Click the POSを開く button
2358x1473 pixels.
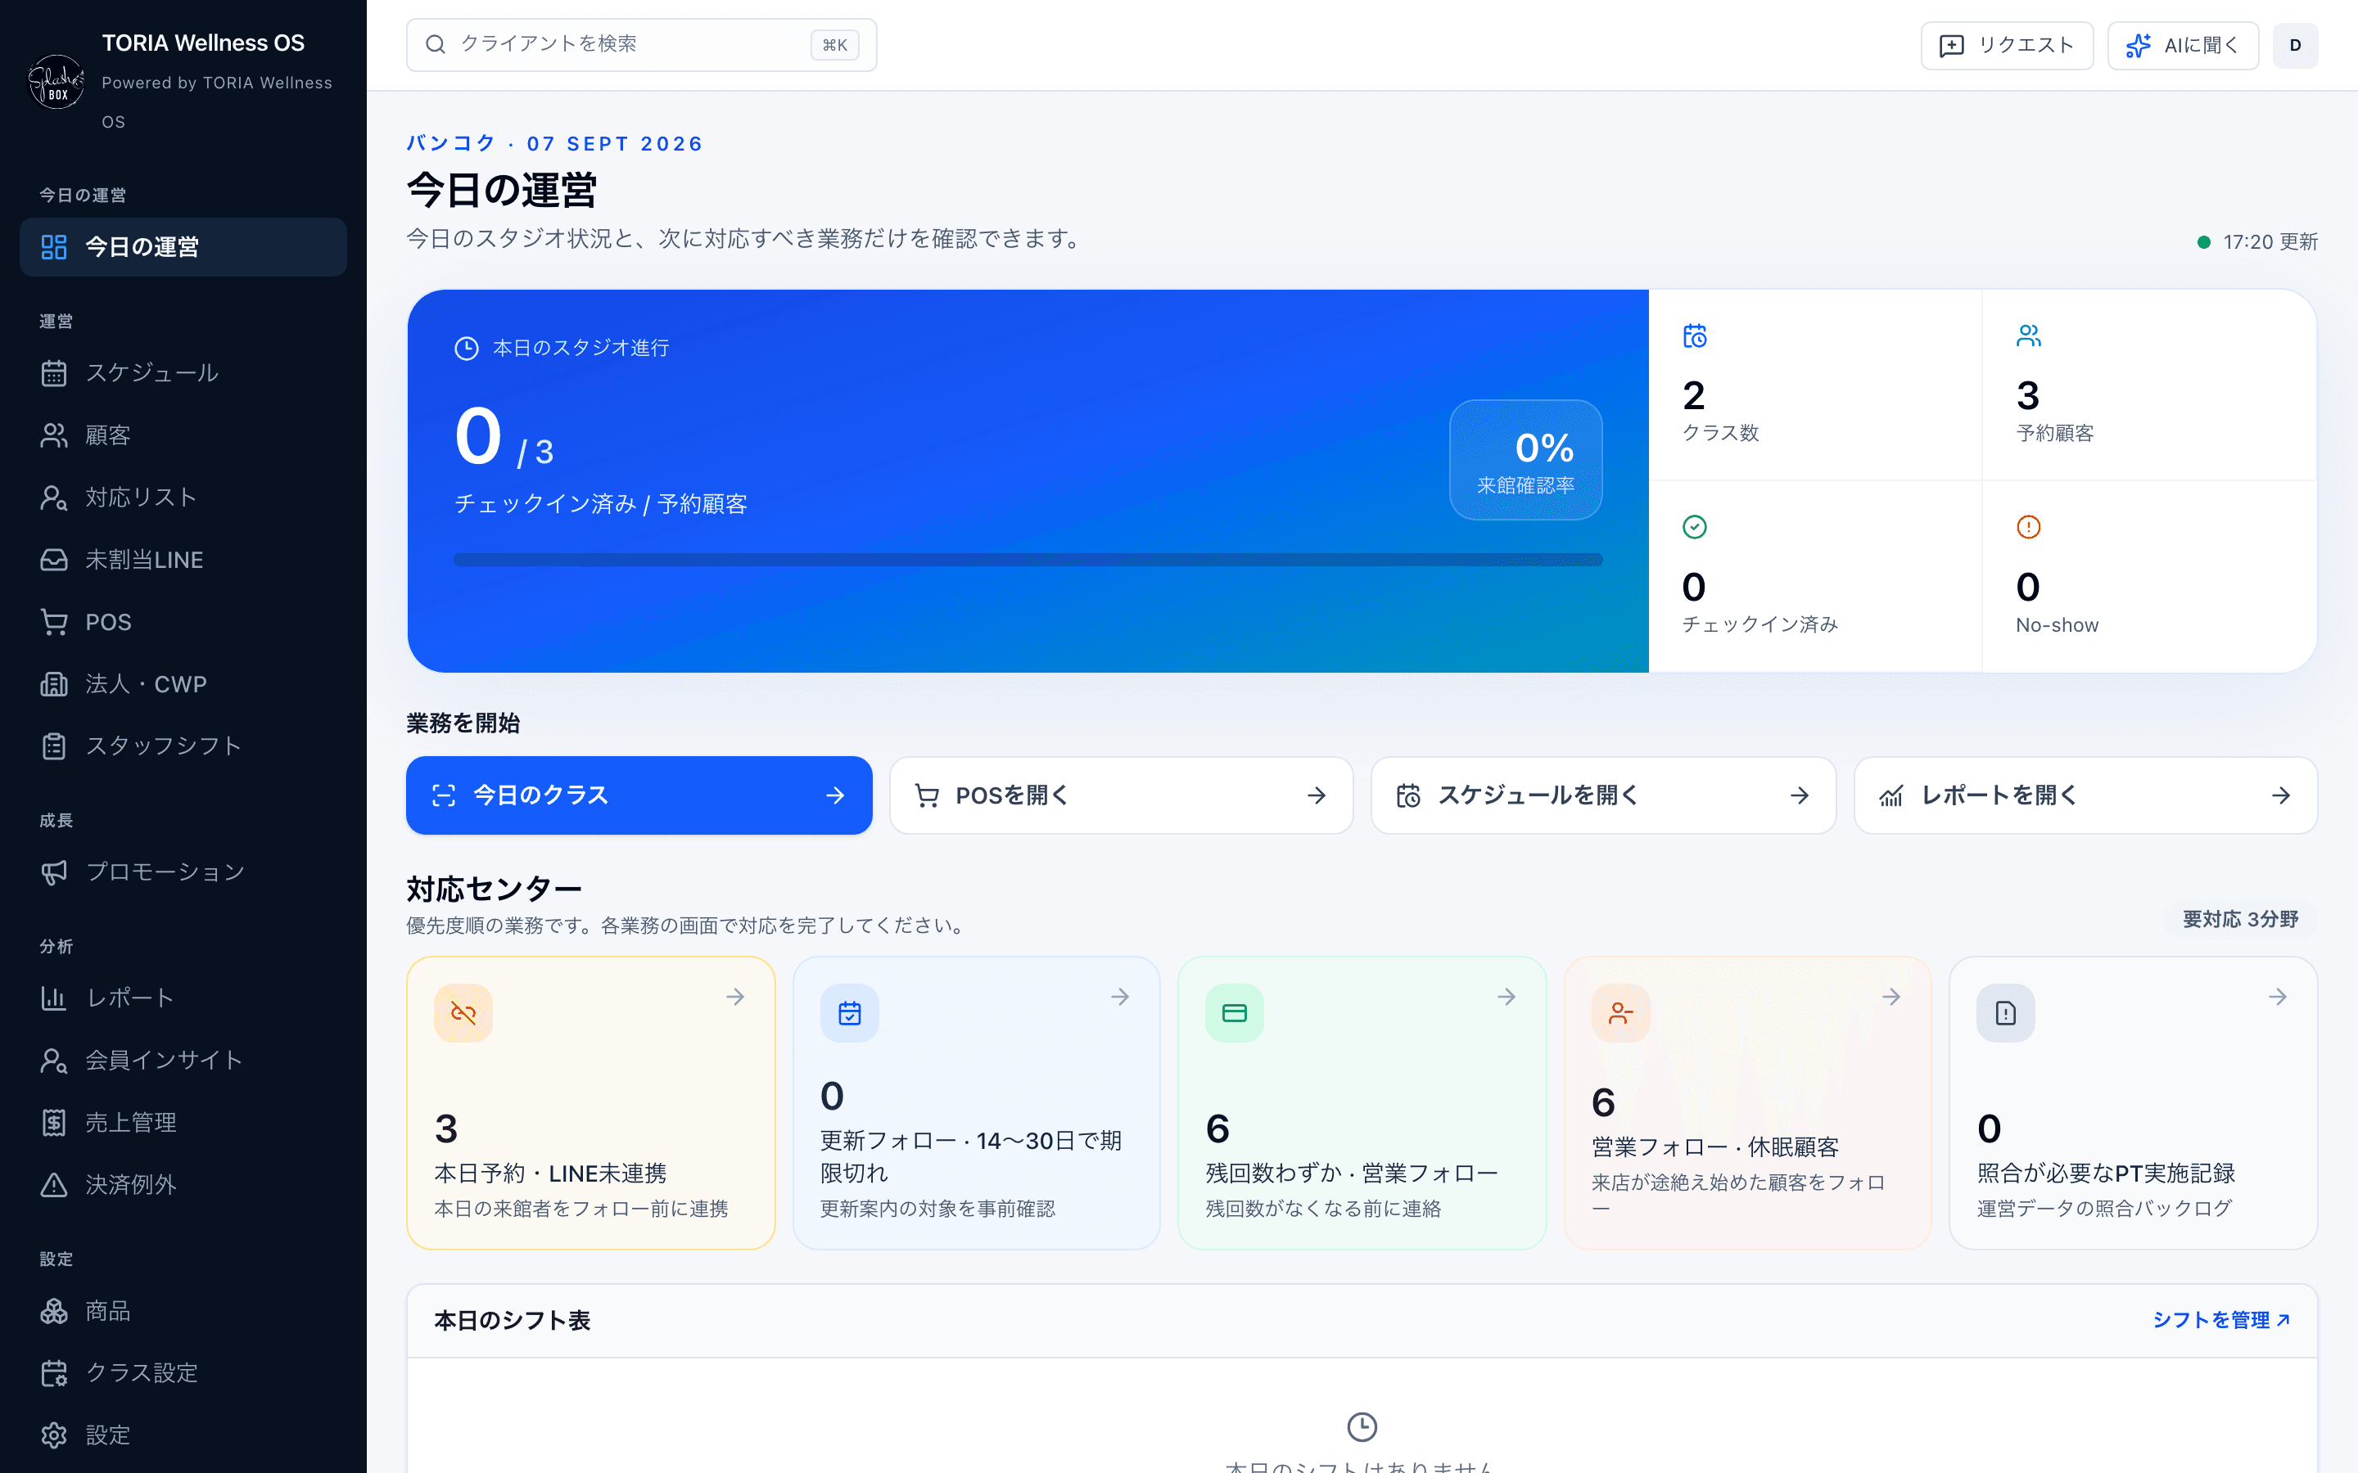click(1122, 795)
